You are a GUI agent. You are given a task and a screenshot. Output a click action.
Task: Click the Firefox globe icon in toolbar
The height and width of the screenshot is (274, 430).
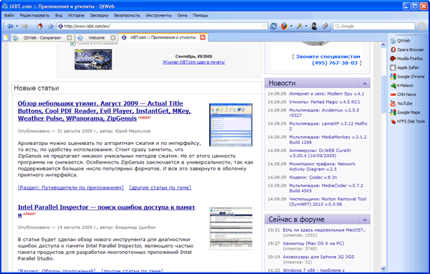pos(284,26)
